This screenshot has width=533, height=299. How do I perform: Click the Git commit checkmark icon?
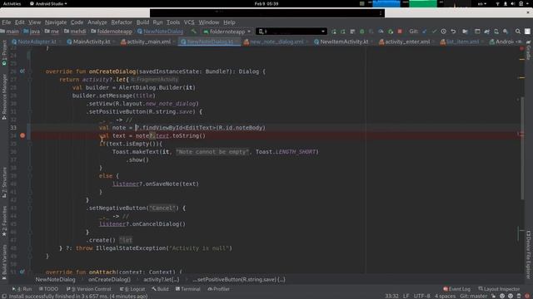click(434, 32)
